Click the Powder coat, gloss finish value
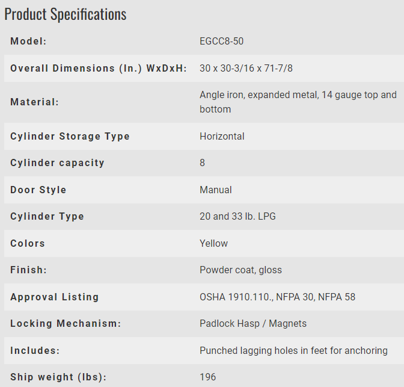This screenshot has height=387, width=404. 240,270
